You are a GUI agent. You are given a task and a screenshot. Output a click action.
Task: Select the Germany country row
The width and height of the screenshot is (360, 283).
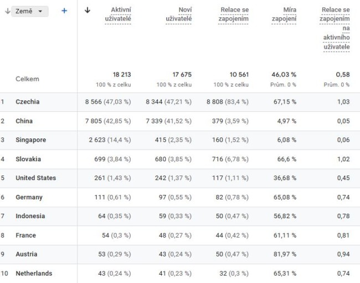coord(180,197)
